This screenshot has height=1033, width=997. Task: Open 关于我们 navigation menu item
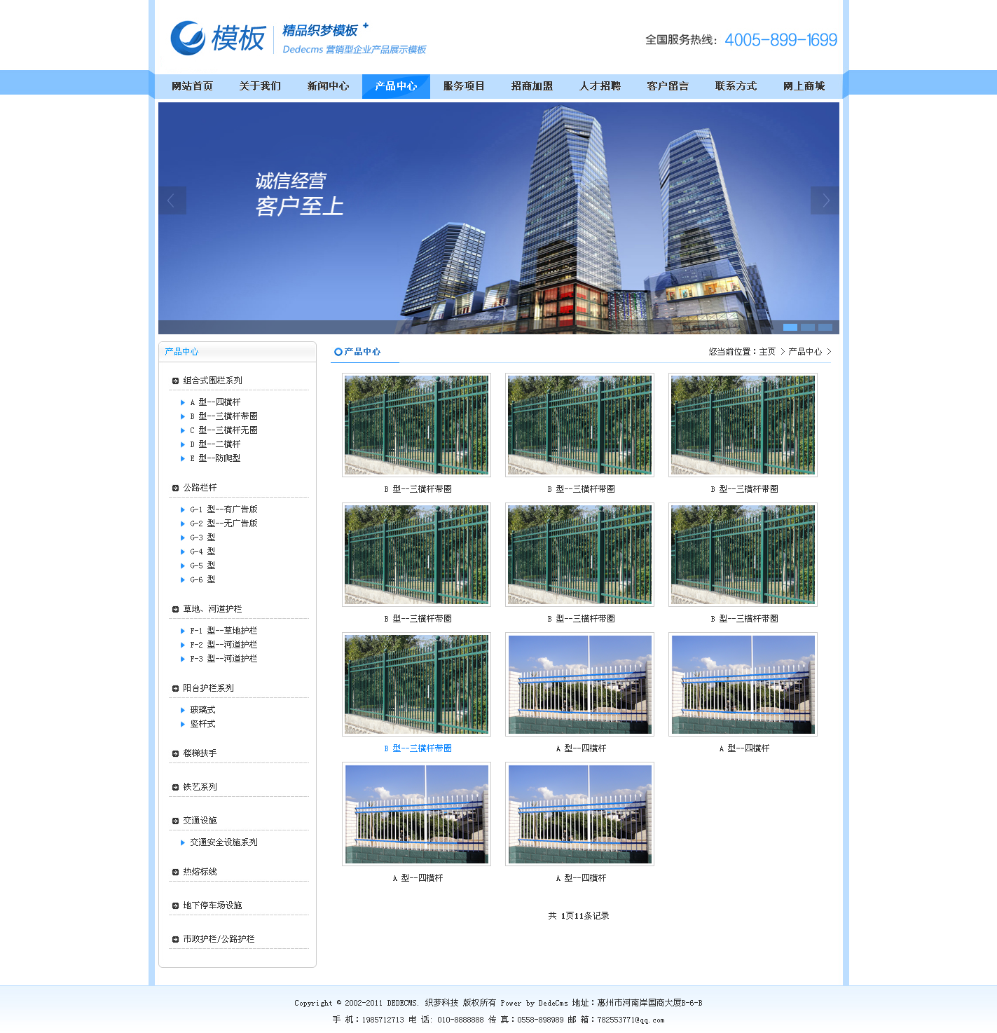pos(260,86)
